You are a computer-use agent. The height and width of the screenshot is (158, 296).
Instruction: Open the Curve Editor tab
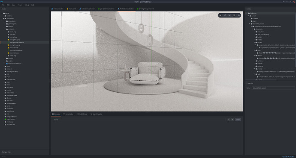pyautogui.click(x=68, y=114)
